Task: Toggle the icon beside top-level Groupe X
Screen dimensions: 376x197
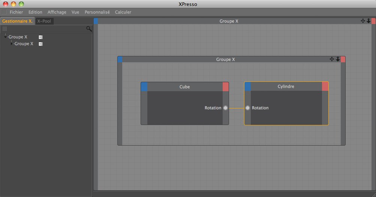Action: (x=40, y=37)
